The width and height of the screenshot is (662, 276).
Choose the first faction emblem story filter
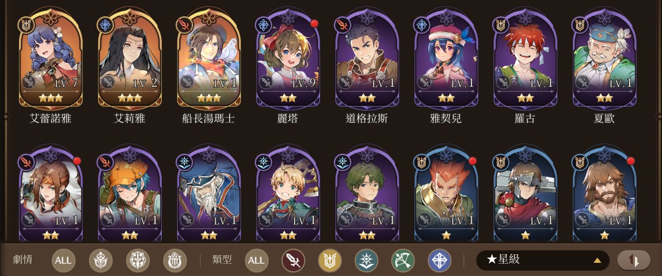[x=101, y=260]
